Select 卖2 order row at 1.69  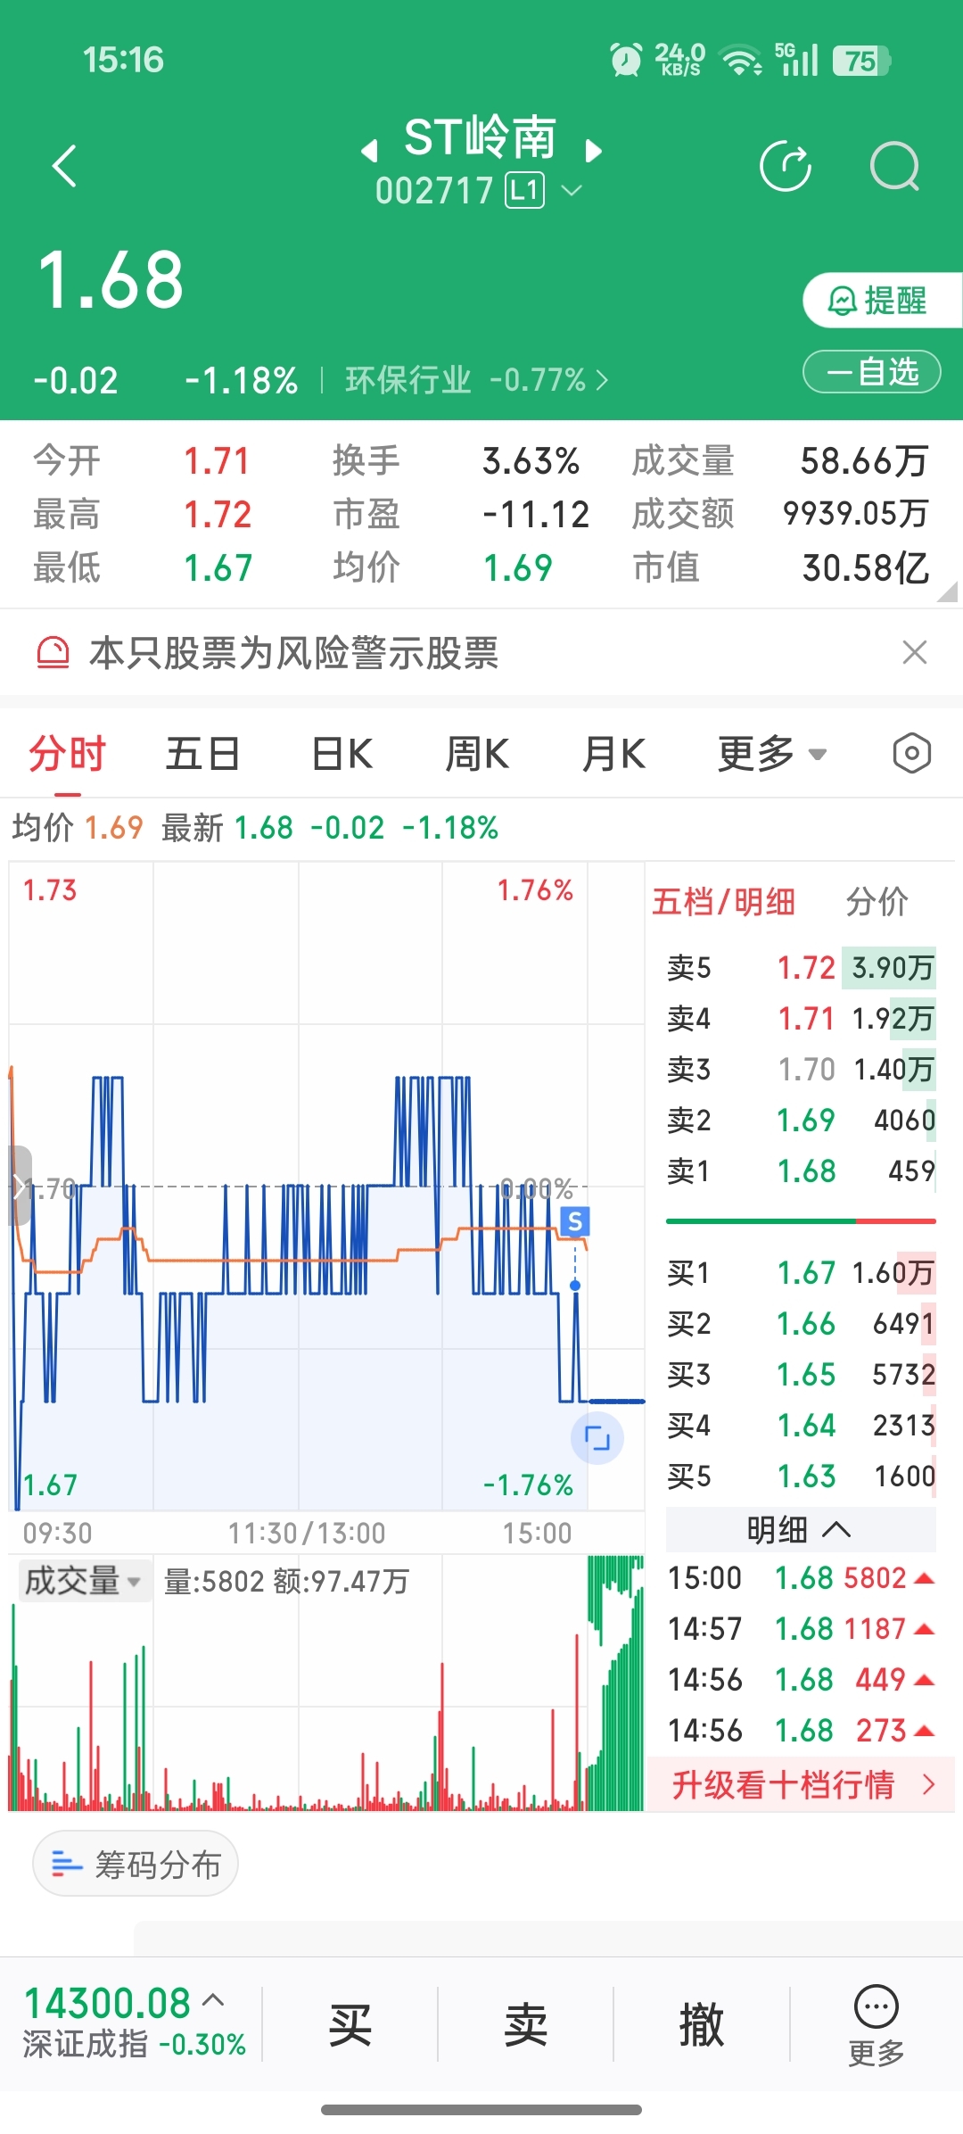click(801, 1120)
